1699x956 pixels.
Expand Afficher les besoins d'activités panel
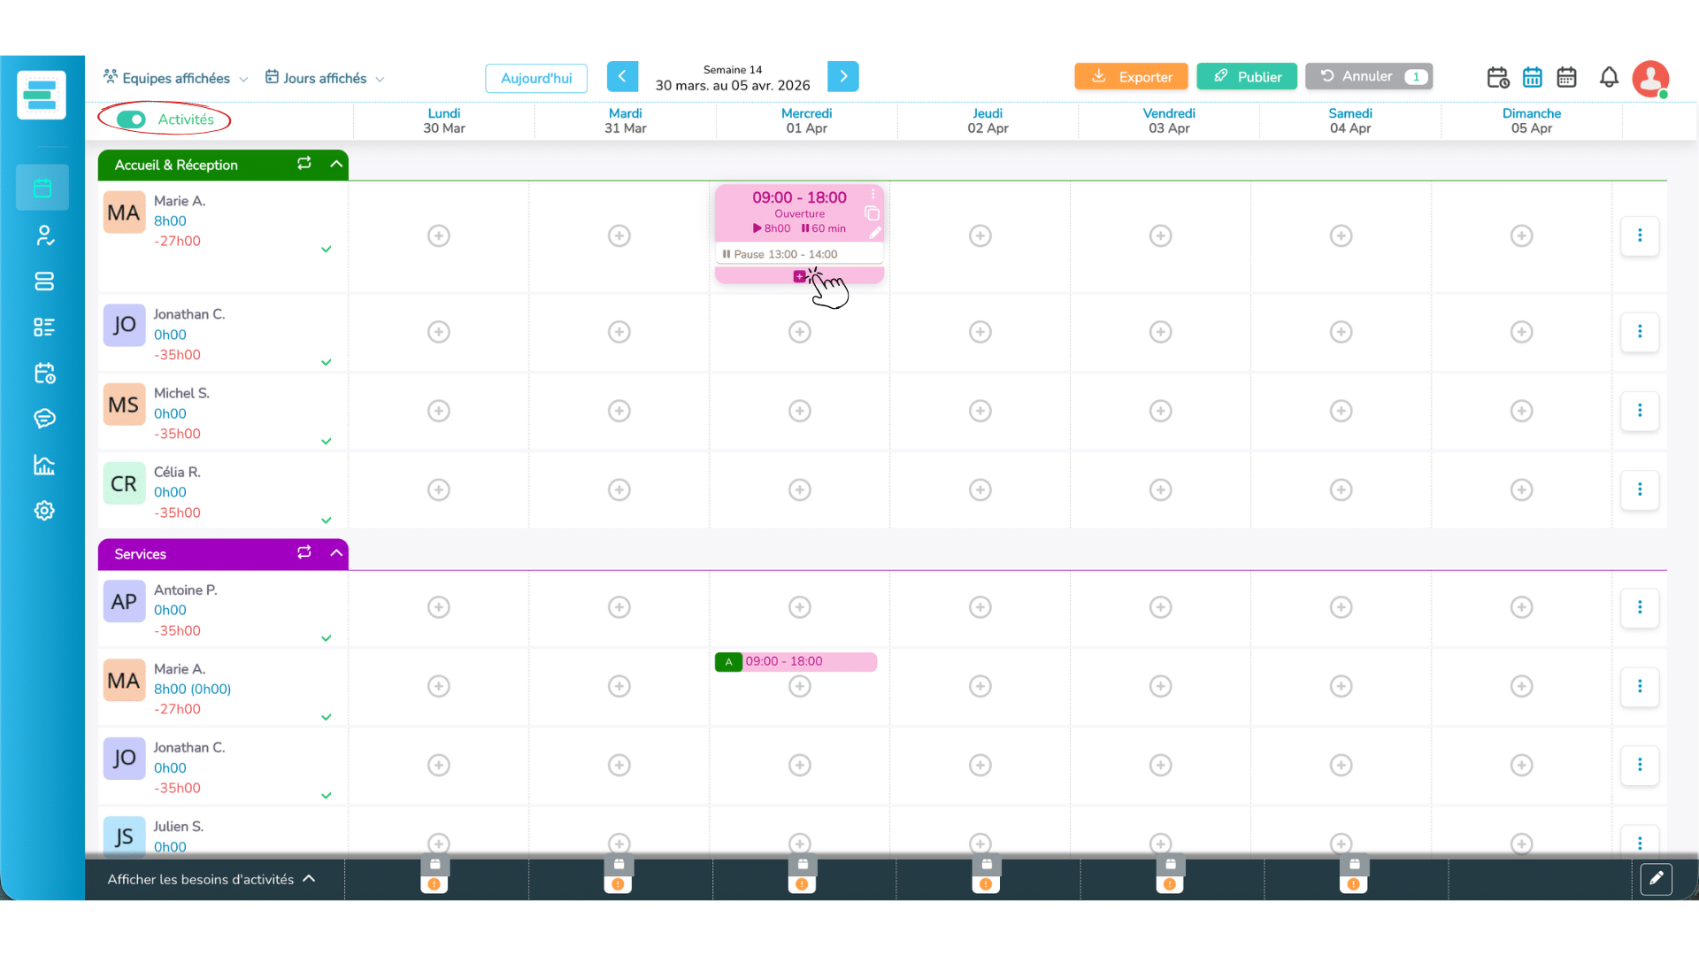tap(211, 879)
